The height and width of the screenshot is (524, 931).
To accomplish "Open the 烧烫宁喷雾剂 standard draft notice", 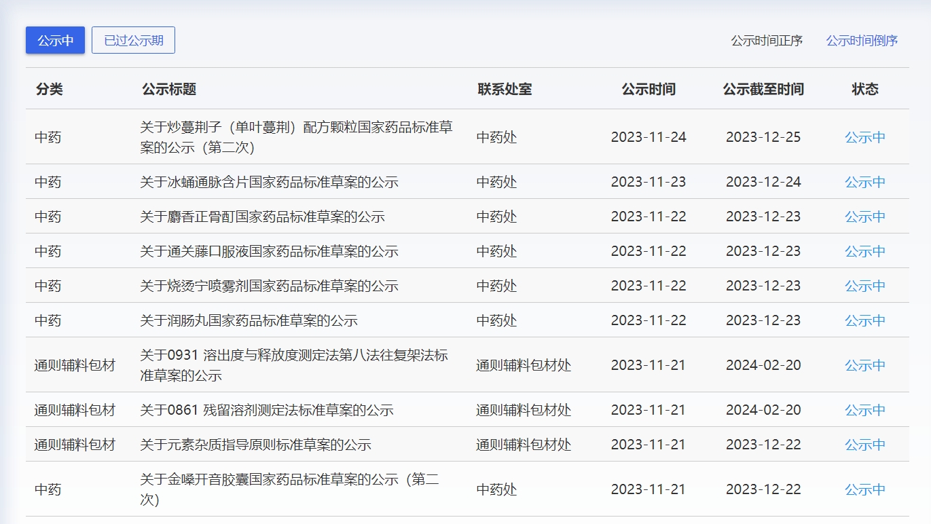I will (x=269, y=286).
